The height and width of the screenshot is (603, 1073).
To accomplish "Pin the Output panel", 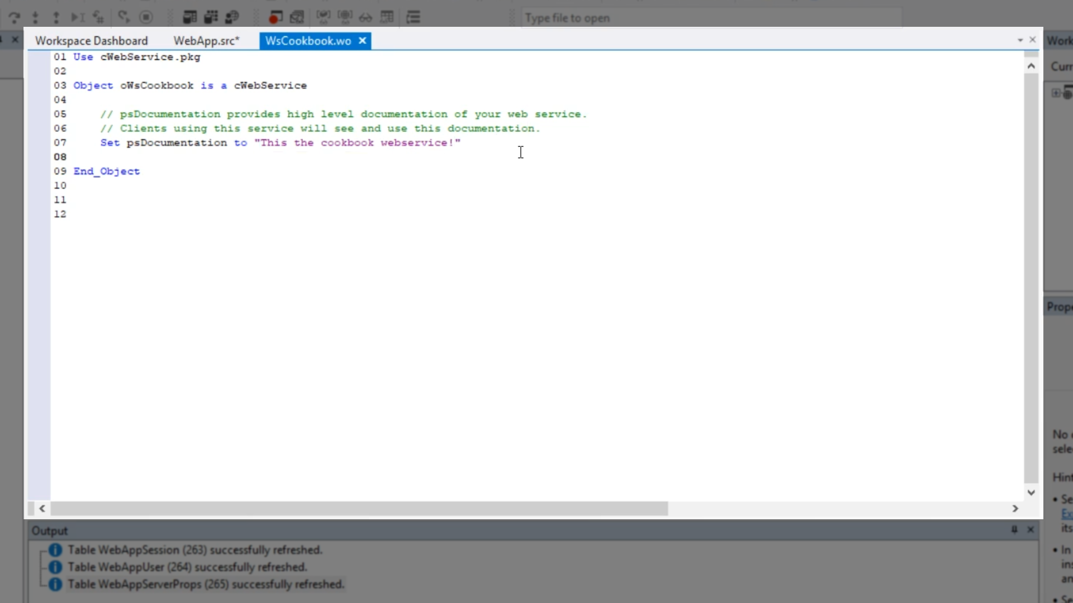I will [1014, 529].
